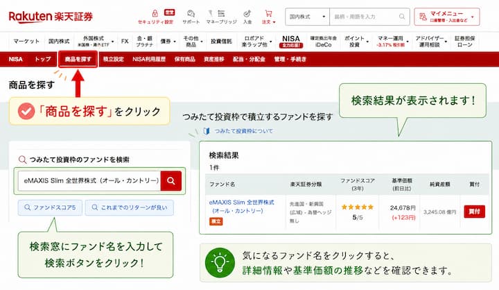Switch to the NISA トップ tab
Viewport: 499px width, 290px height.
pos(43,59)
